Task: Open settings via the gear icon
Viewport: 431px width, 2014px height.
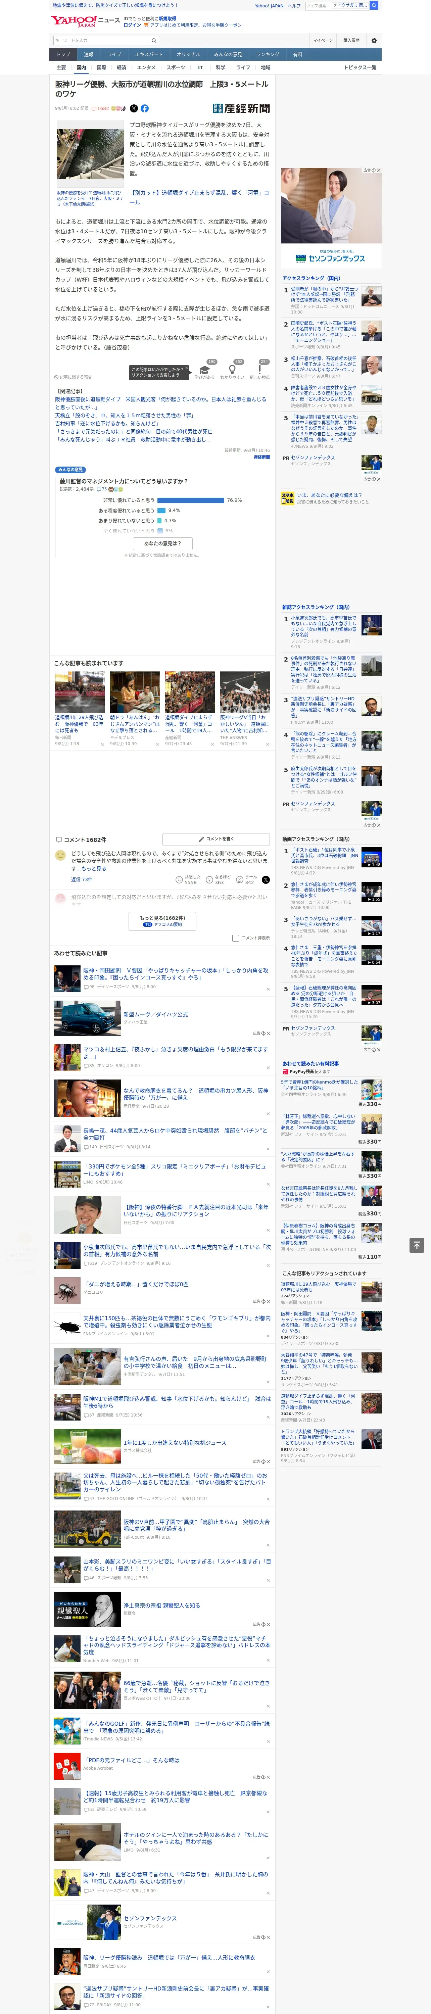Action: [x=374, y=41]
